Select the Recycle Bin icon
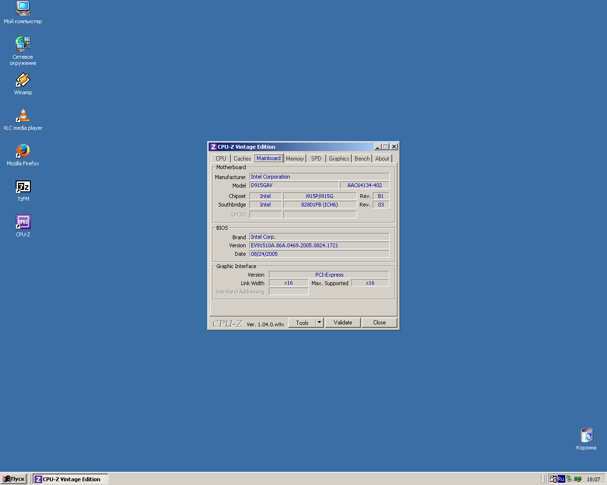Screen dimensions: 607x485 coord(586,439)
